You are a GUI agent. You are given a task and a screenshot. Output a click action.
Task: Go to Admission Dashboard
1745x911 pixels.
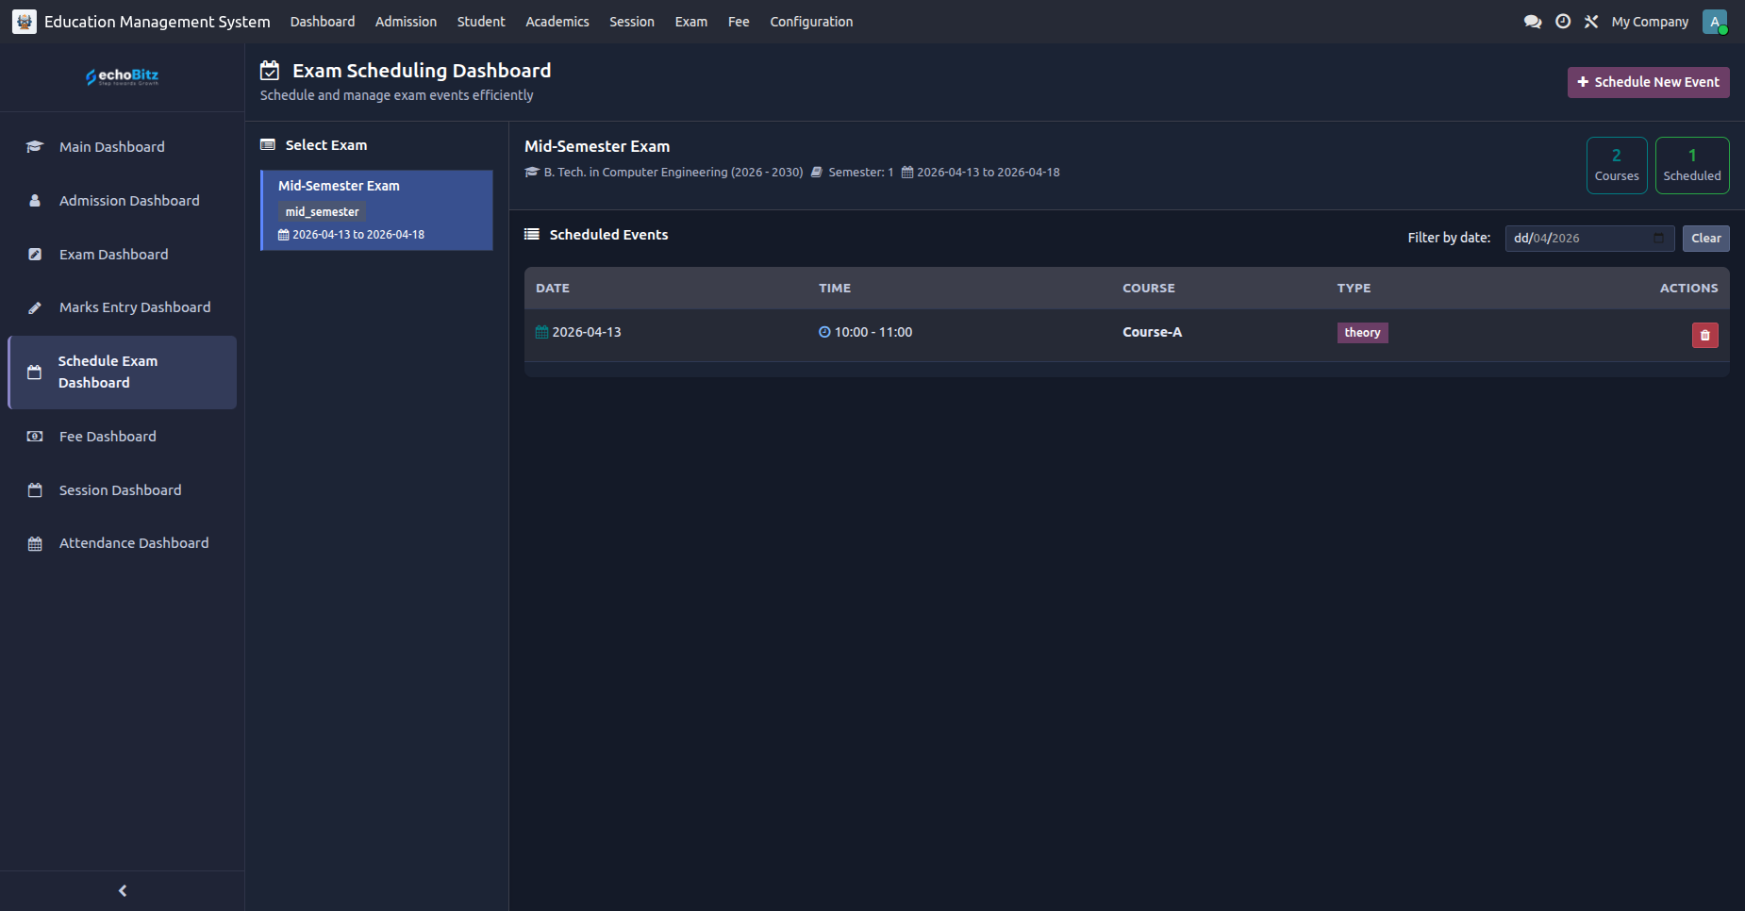pos(123,201)
